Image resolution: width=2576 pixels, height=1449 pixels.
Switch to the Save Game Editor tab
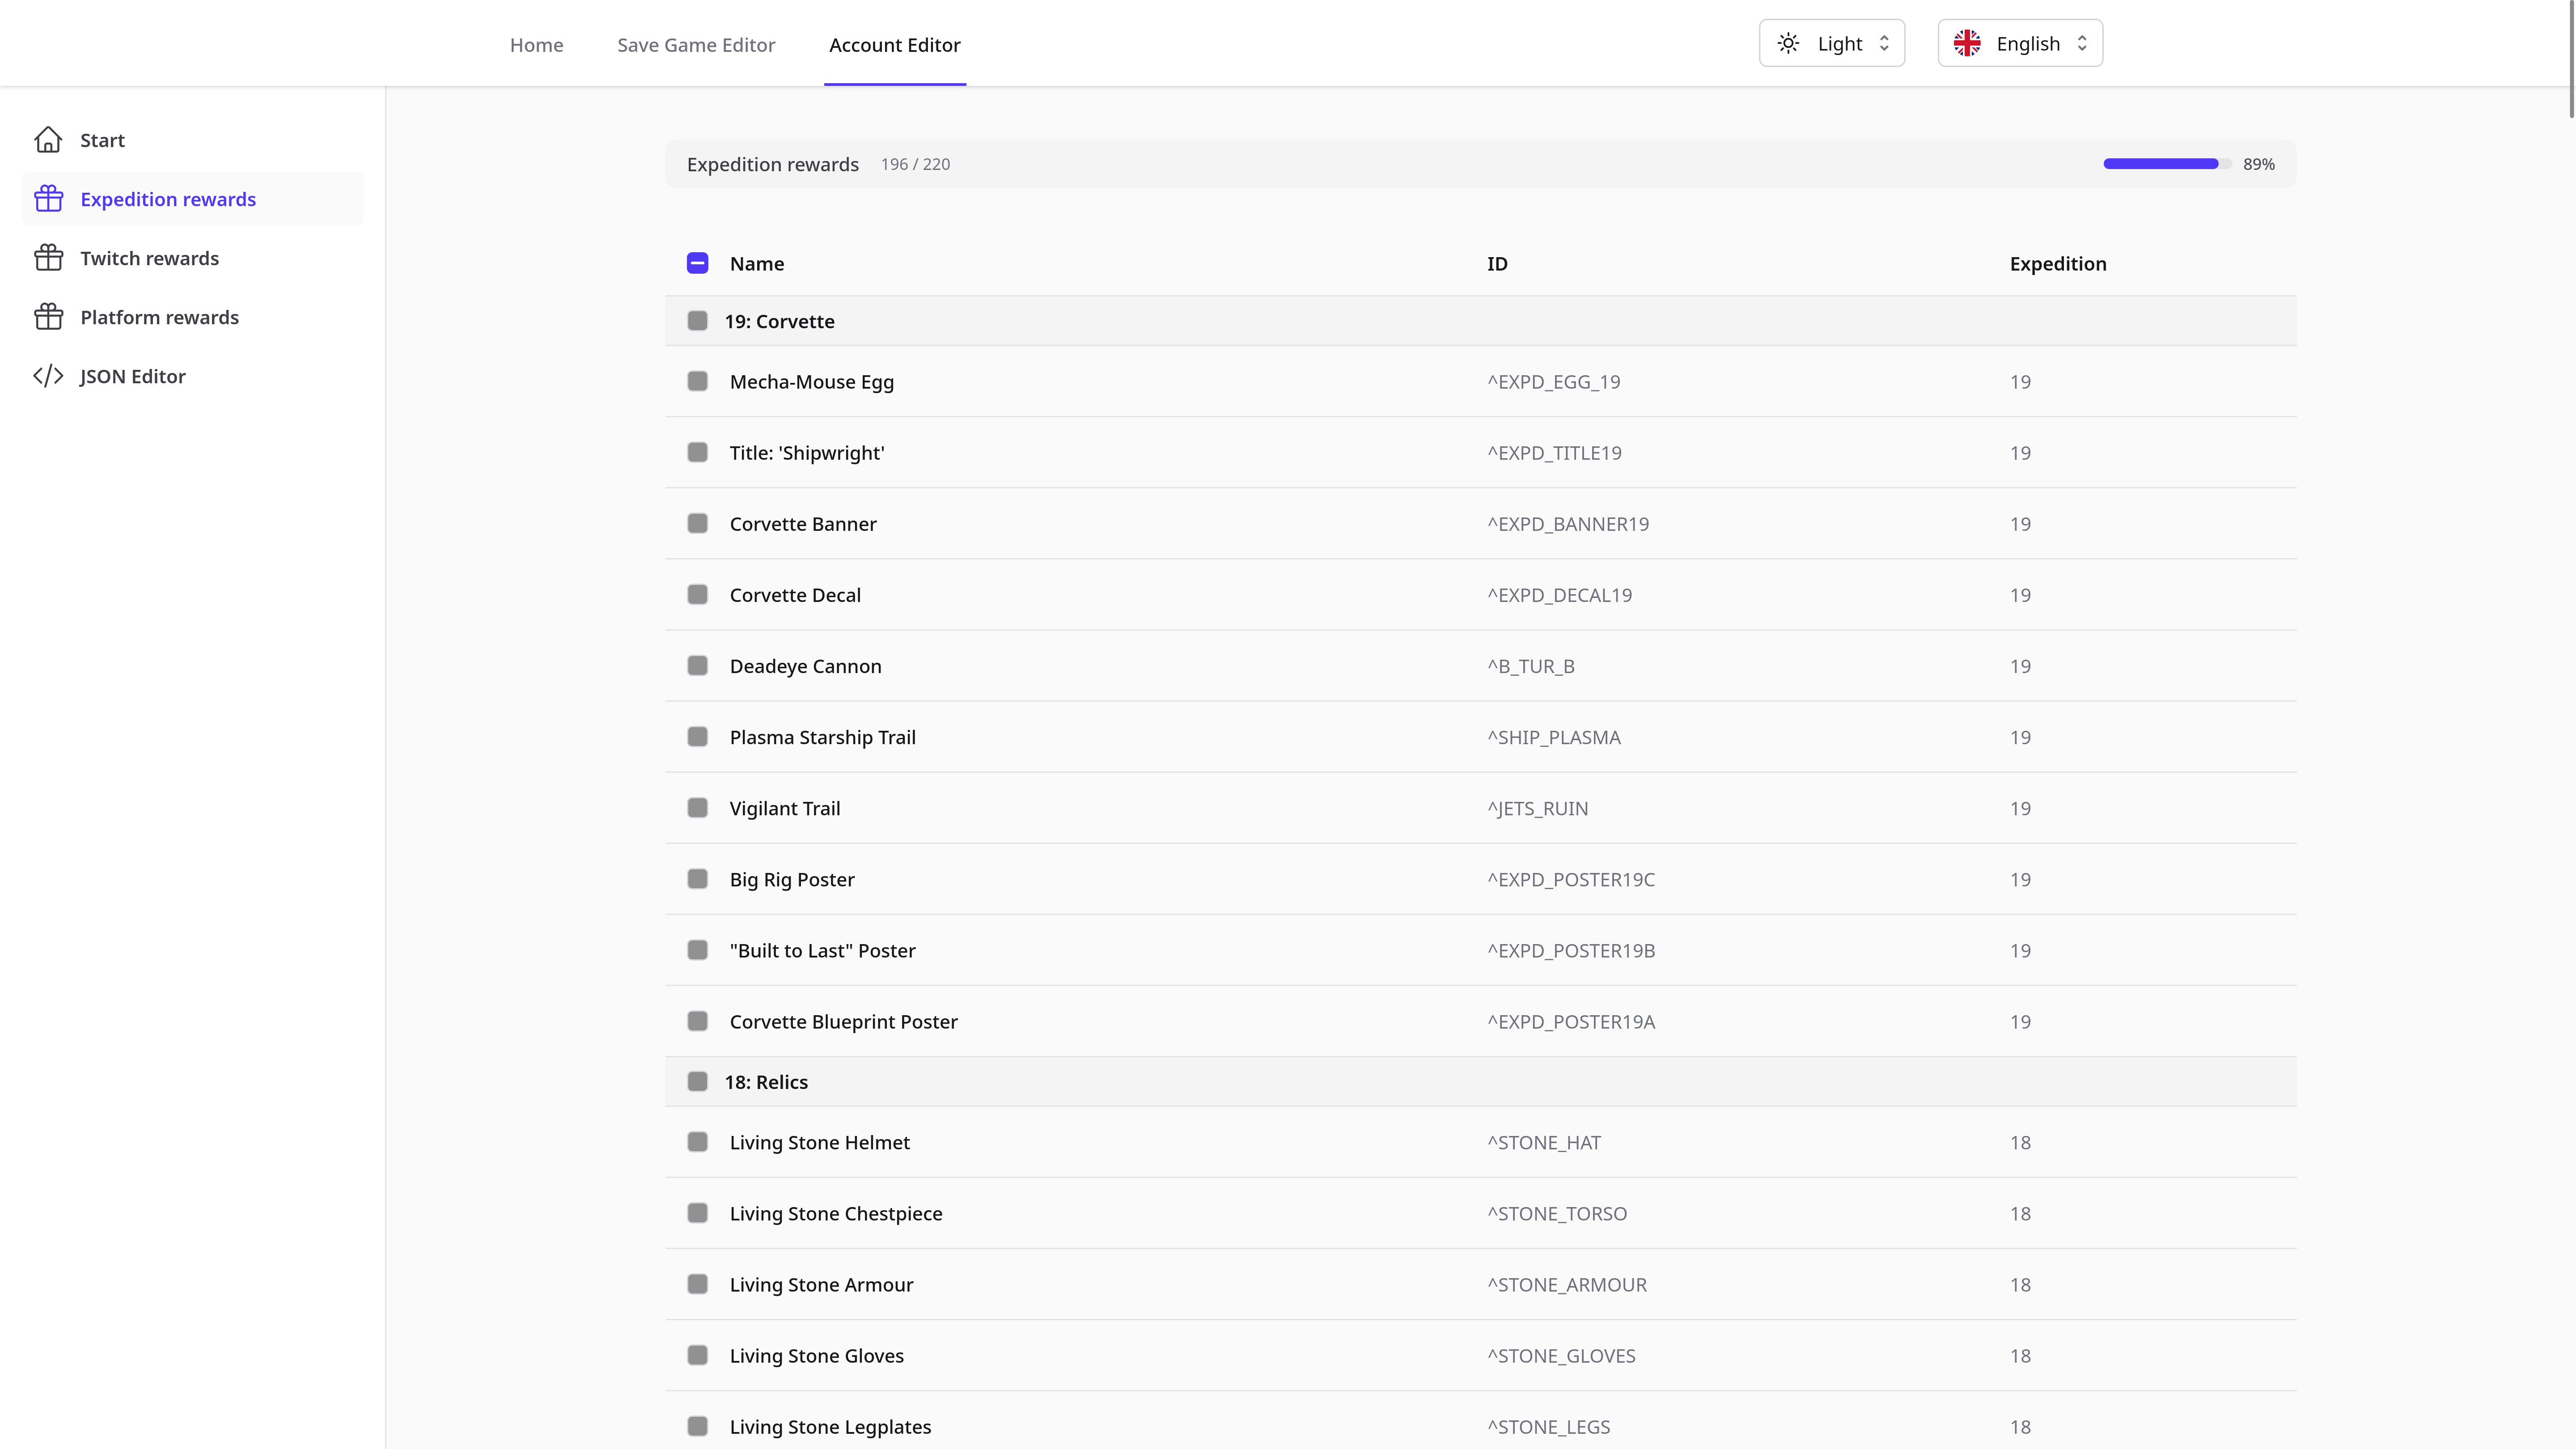tap(696, 45)
